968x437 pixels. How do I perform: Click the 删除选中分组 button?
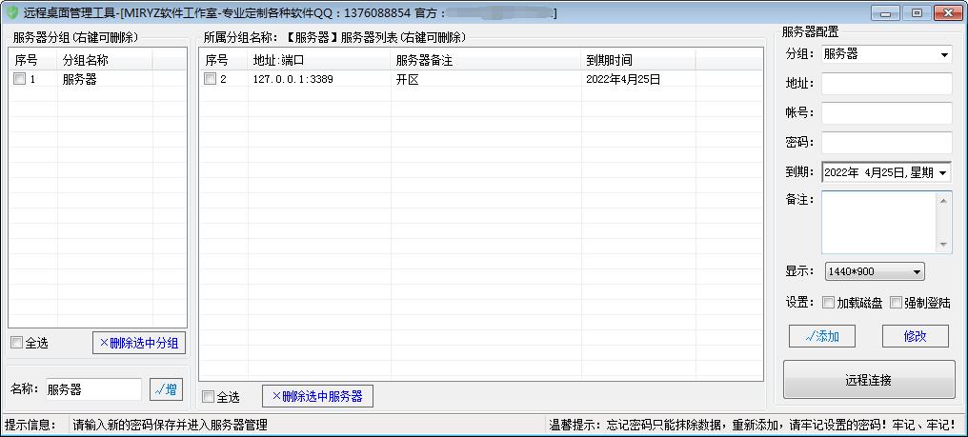(139, 343)
